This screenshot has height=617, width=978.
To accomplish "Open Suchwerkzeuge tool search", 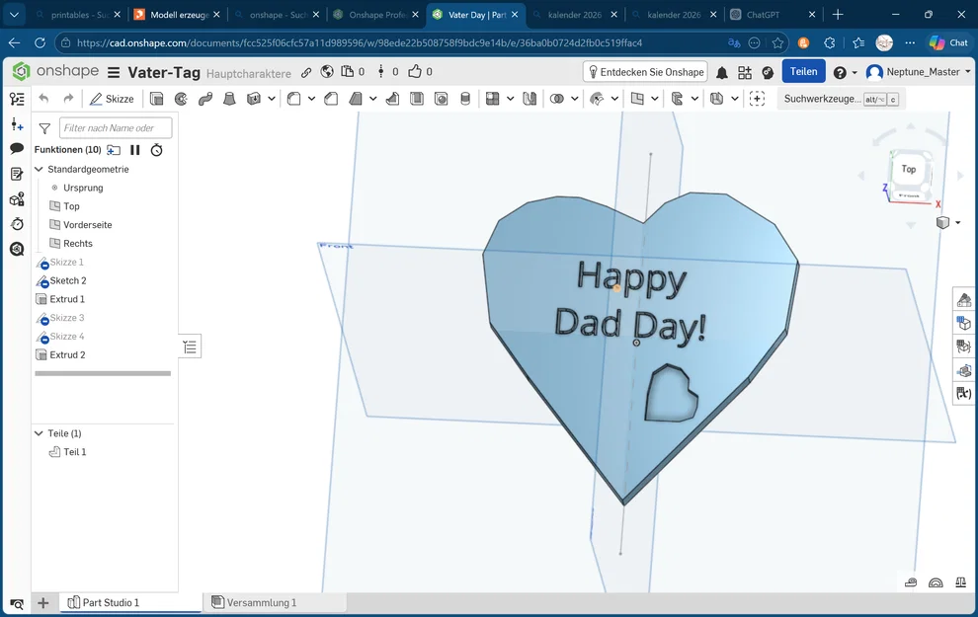I will 841,99.
